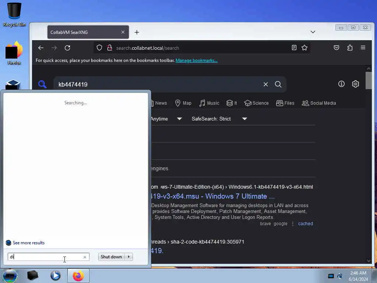Open the tracking protection shield icon
377x283 pixels.
(99, 48)
